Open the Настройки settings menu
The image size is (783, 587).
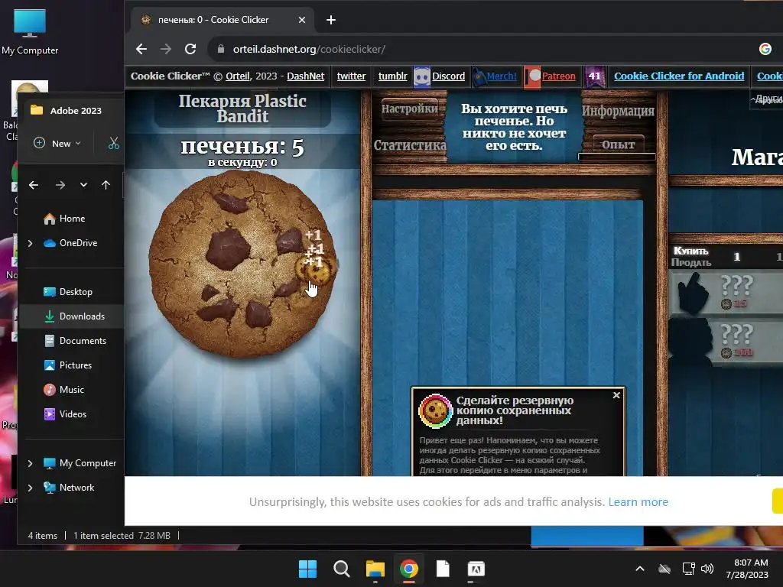[x=410, y=109]
